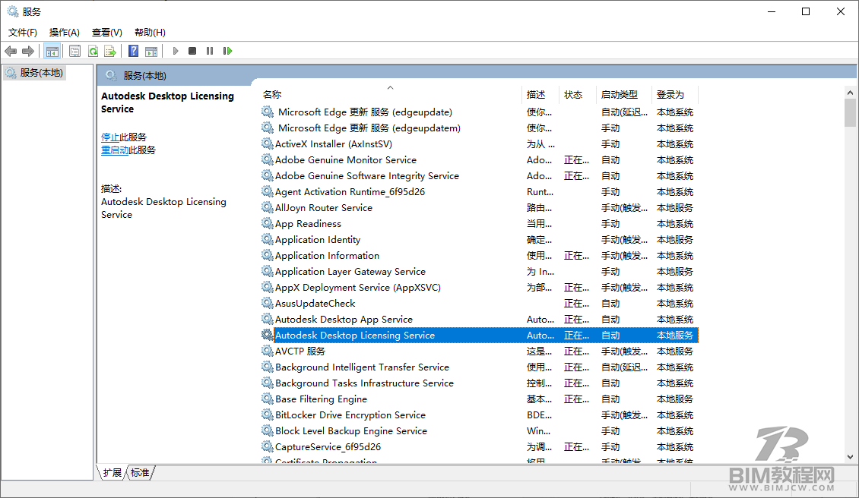Click the Services app icon in title bar

tap(13, 11)
